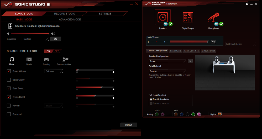Click the Default button

(x=129, y=125)
